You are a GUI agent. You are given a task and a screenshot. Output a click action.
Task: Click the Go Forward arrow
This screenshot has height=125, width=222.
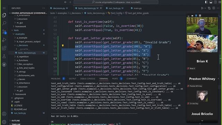[70, 2]
